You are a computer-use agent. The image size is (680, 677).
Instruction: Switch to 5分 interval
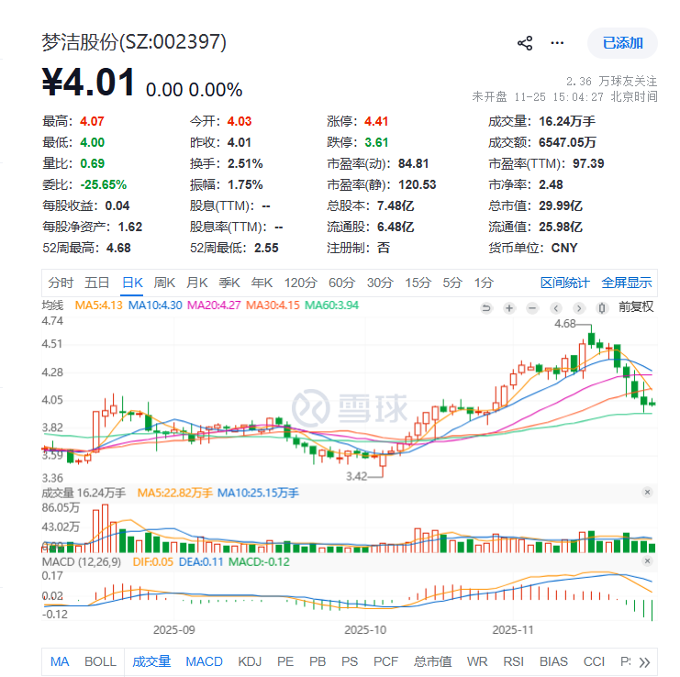pyautogui.click(x=452, y=283)
